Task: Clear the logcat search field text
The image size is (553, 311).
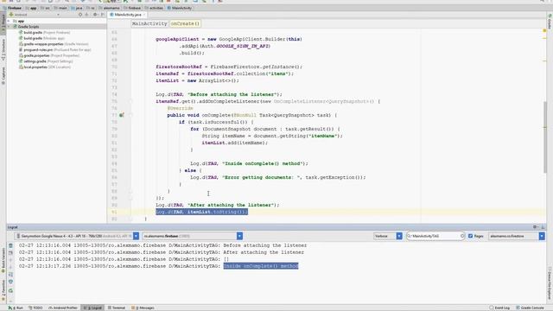Action: (462, 236)
